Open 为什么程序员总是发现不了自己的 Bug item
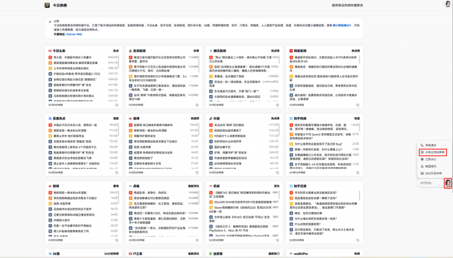This screenshot has height=258, width=453. pyautogui.click(x=319, y=144)
